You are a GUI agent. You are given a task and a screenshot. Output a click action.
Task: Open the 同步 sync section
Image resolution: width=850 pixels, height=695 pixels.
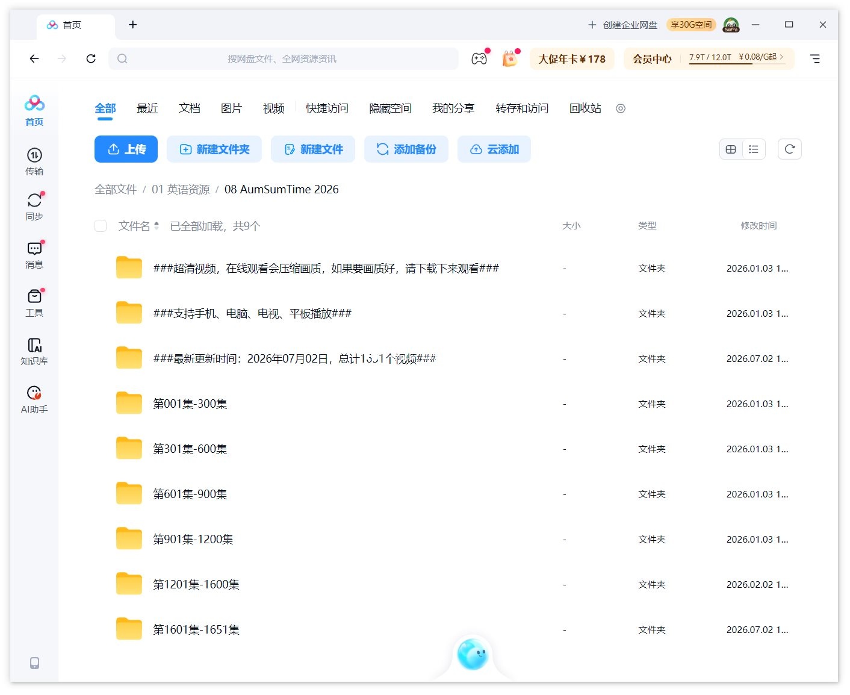(34, 207)
